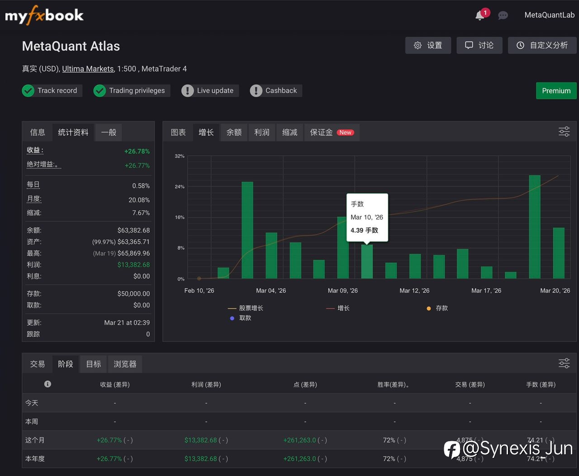Click the 缩减 drawdown label in statistics

coord(34,213)
